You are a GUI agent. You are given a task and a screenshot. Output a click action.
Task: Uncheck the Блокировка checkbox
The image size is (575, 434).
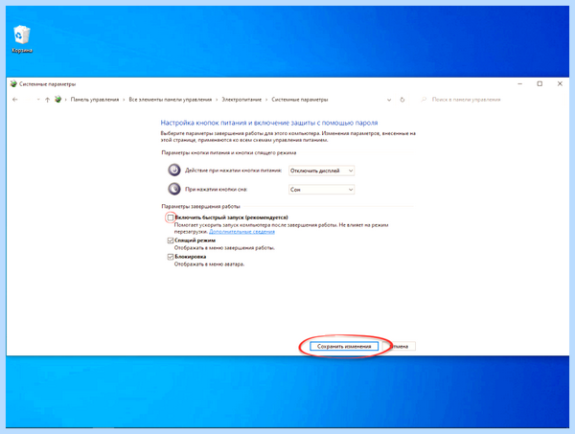[x=171, y=257]
